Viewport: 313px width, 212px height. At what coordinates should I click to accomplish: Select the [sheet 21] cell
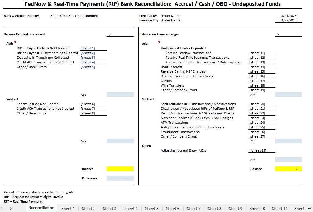(x=262, y=109)
